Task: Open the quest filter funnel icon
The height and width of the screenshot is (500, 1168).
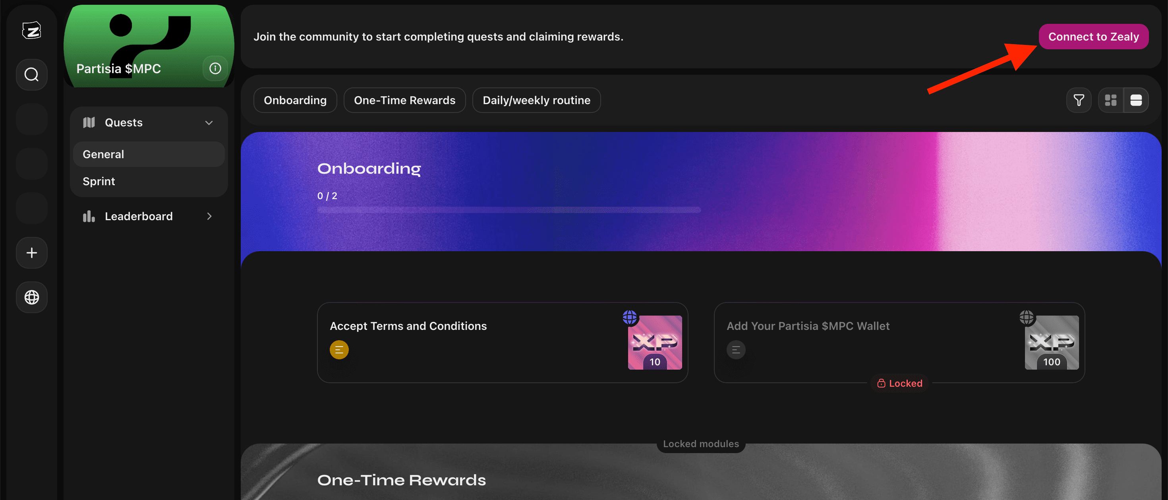Action: pyautogui.click(x=1079, y=100)
